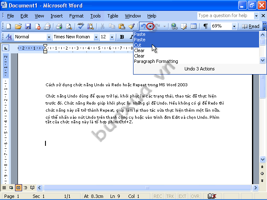Open the Undo history dropdown arrow
The width and height of the screenshot is (267, 200).
click(x=150, y=26)
